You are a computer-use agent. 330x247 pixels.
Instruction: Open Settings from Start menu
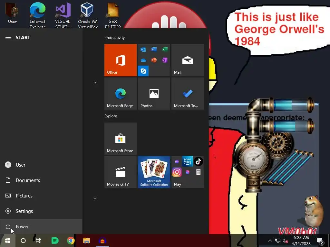pos(41,211)
